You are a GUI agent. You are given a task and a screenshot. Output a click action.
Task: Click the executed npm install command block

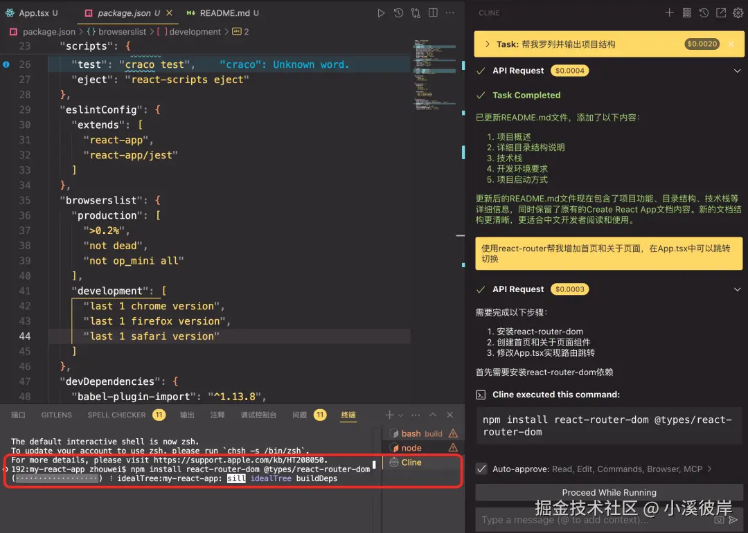pos(609,426)
